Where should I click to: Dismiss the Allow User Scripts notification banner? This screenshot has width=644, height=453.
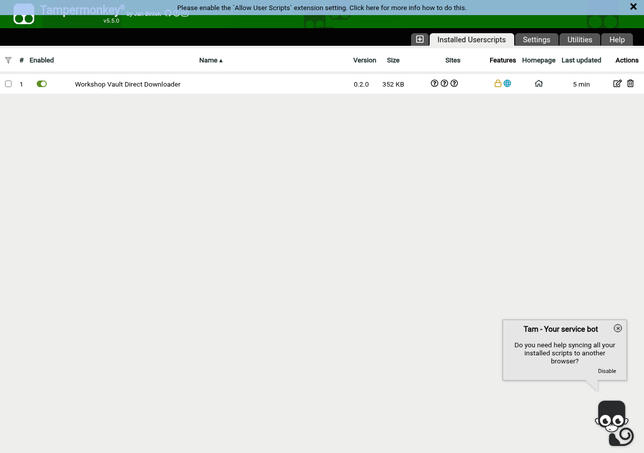coord(633,7)
